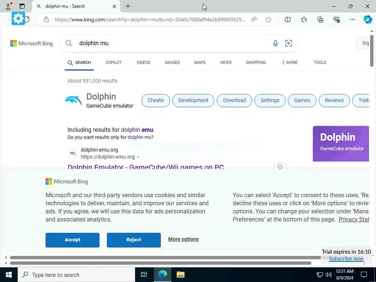
Task: Select the Download chip
Action: [234, 101]
